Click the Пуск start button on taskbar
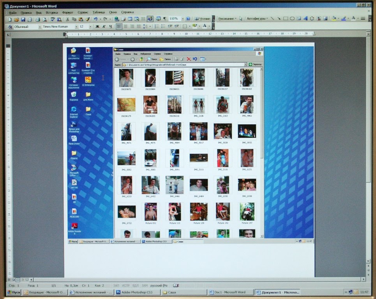The image size is (376, 299). (x=14, y=292)
